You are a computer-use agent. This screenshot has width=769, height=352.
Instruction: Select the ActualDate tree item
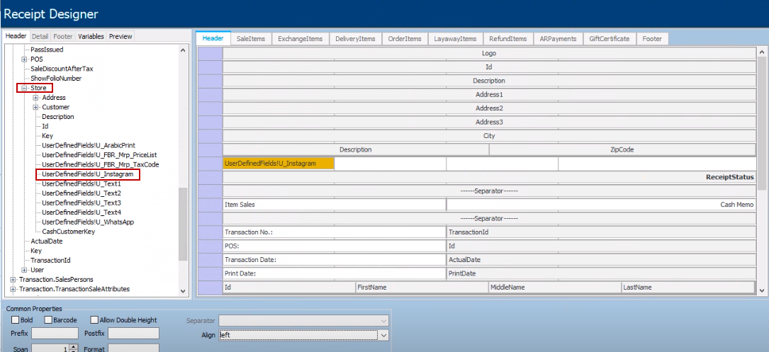47,242
